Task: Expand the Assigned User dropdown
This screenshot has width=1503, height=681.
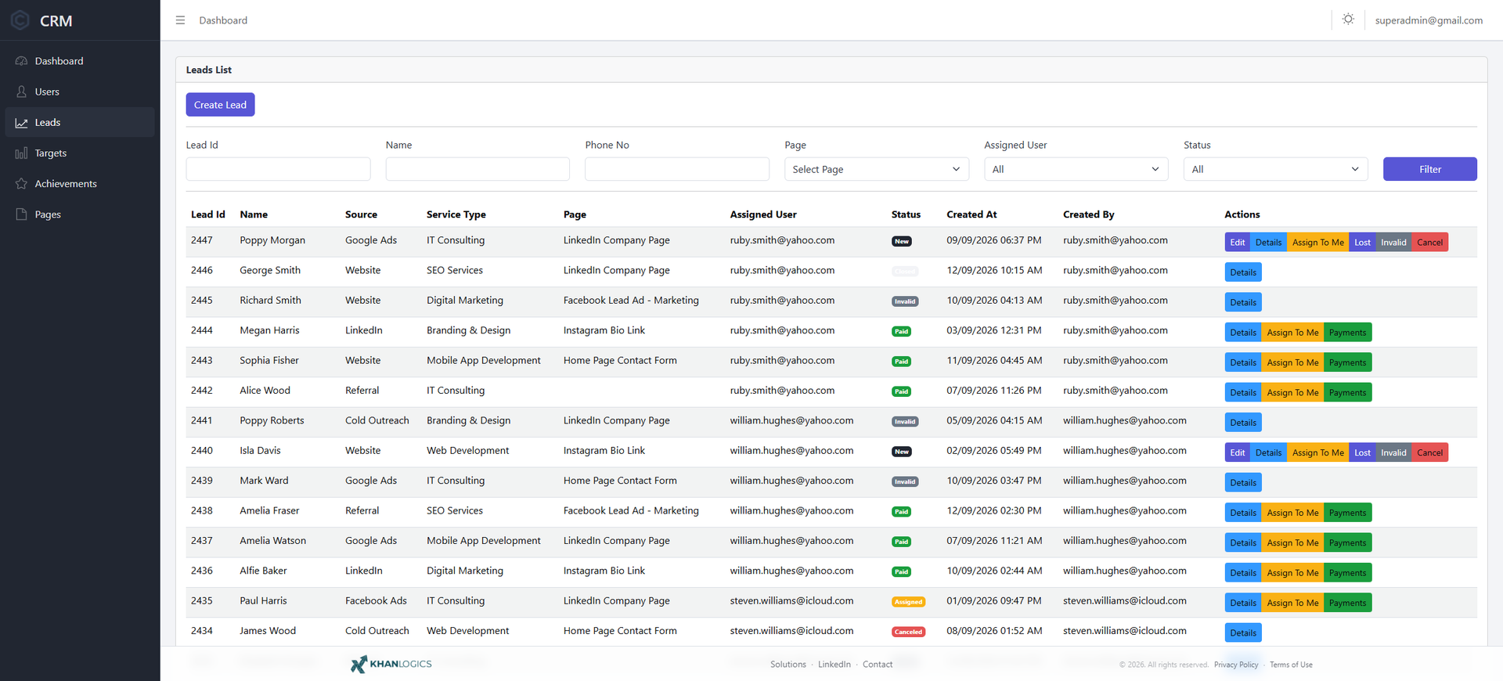Action: 1076,169
